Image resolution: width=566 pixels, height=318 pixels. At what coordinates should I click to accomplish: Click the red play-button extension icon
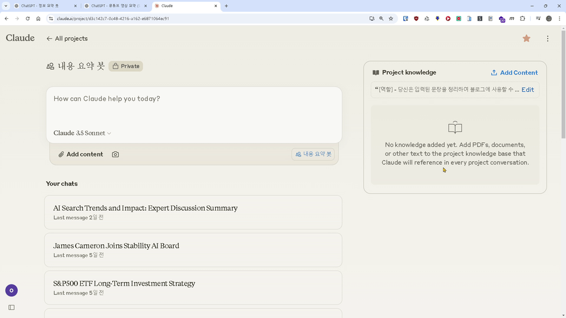coord(448,18)
